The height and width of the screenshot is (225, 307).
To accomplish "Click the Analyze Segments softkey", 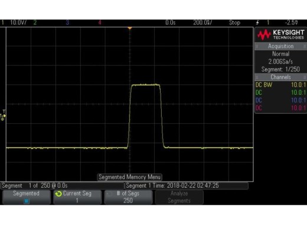I will 179,197.
